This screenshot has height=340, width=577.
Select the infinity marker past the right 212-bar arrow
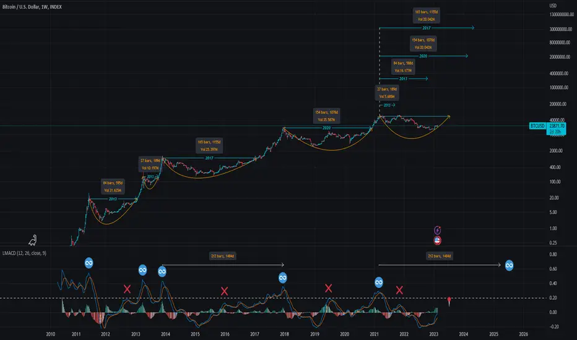click(510, 265)
